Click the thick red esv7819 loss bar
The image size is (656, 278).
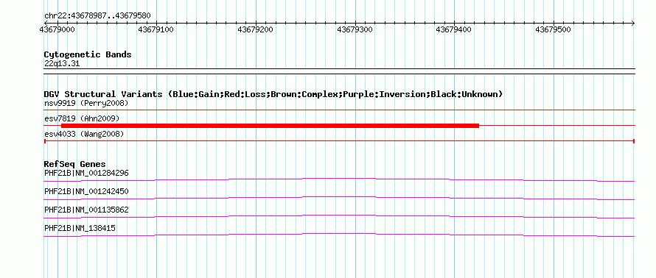click(270, 125)
